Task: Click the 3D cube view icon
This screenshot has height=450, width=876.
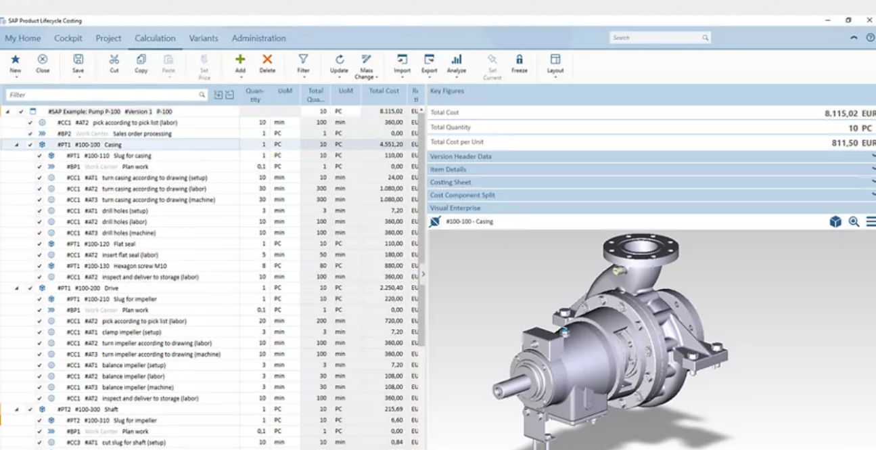Action: point(835,222)
